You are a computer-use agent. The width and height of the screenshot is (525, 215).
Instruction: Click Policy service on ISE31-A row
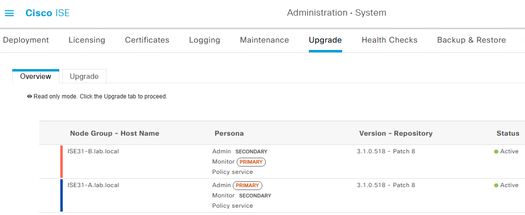pyautogui.click(x=232, y=206)
